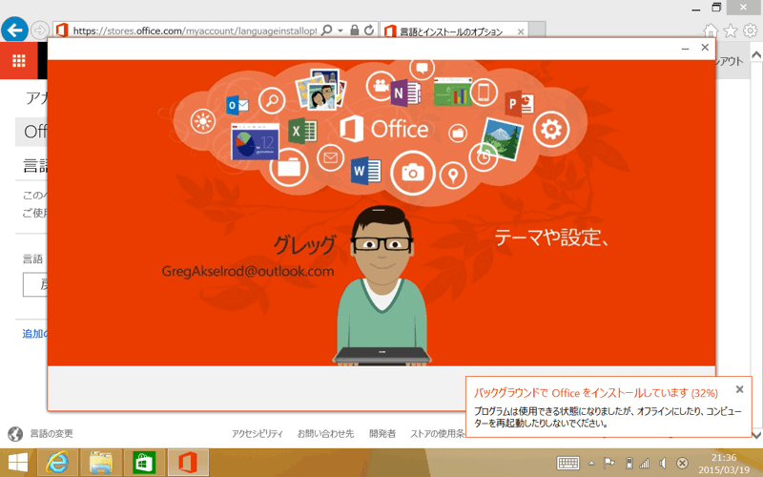Open Windows Store from the taskbar

144,463
